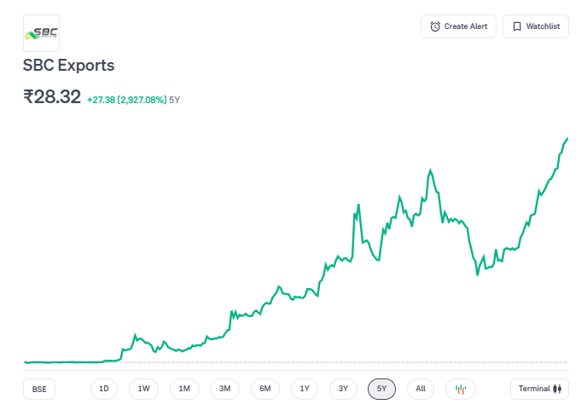Show the 3M price chart
The width and height of the screenshot is (587, 410).
pos(224,390)
